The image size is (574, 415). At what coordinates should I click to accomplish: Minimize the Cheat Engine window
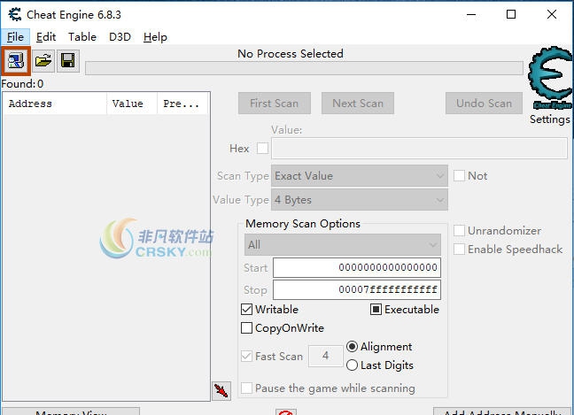(x=471, y=15)
